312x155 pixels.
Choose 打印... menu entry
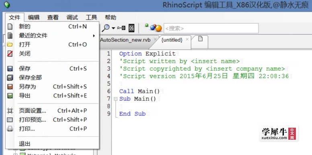coord(52,129)
